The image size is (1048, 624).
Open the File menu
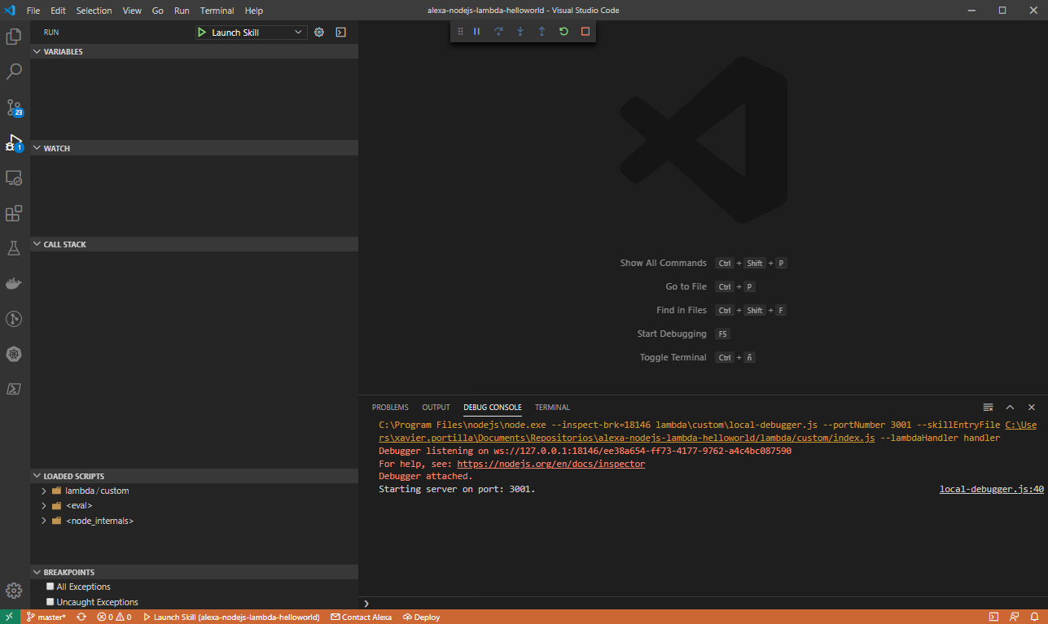point(33,11)
